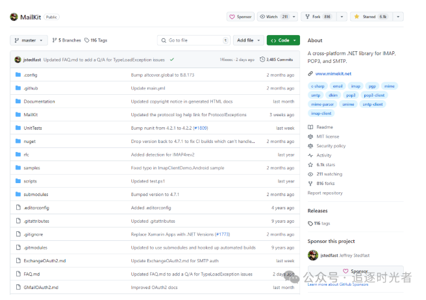Click the GMailOAuth2.md file icon
426x300 pixels.
pyautogui.click(x=18, y=287)
